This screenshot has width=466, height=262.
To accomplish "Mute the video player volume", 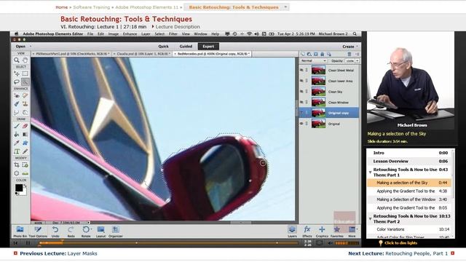I will pos(330,243).
